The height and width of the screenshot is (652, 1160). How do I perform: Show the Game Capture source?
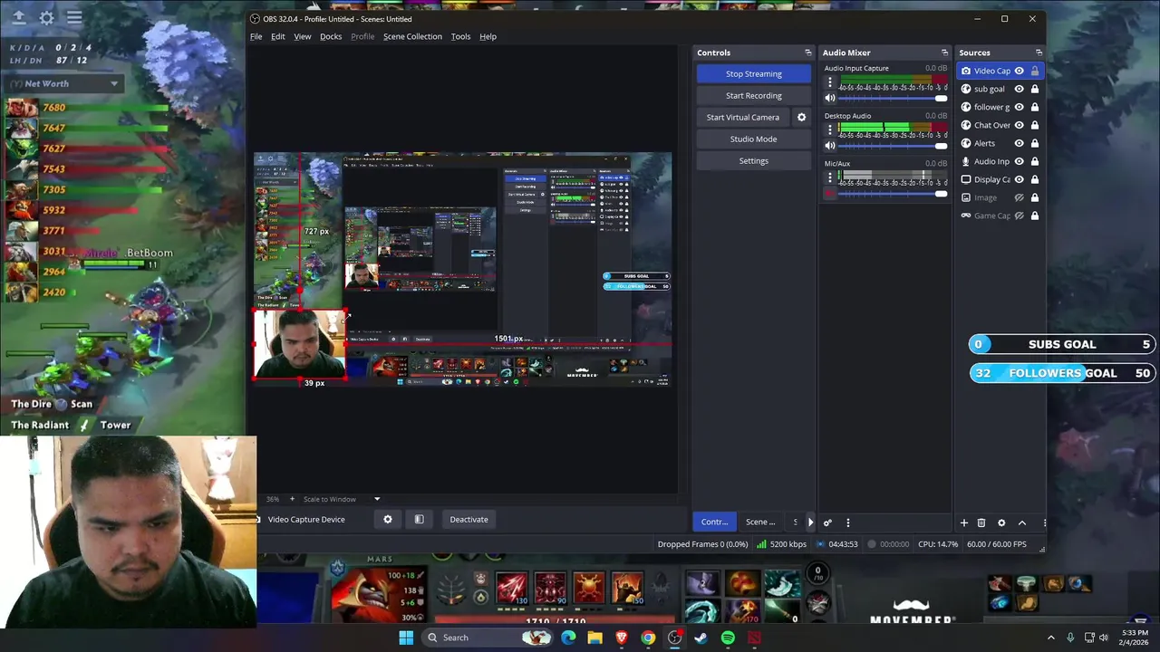point(1019,216)
